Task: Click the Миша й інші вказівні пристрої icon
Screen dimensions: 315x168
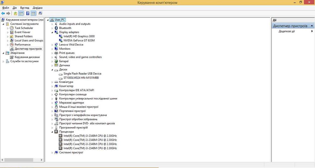Action: click(56, 107)
